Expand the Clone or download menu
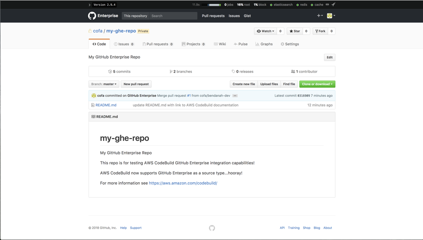 click(317, 84)
